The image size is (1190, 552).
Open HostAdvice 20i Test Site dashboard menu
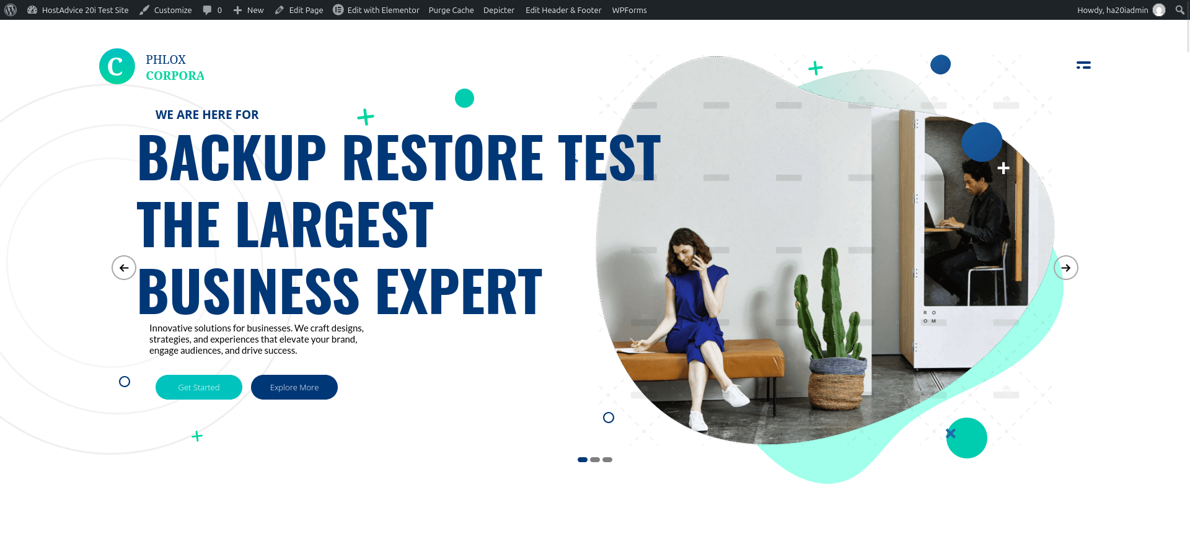click(x=78, y=10)
